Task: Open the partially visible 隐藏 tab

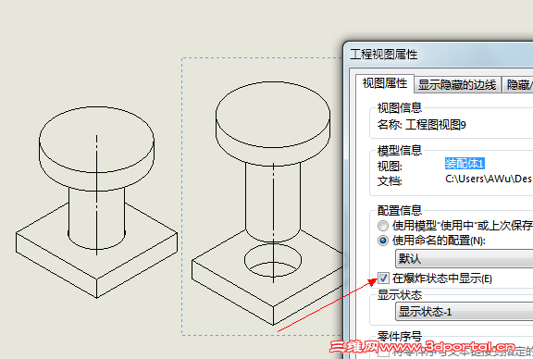Action: coord(518,84)
